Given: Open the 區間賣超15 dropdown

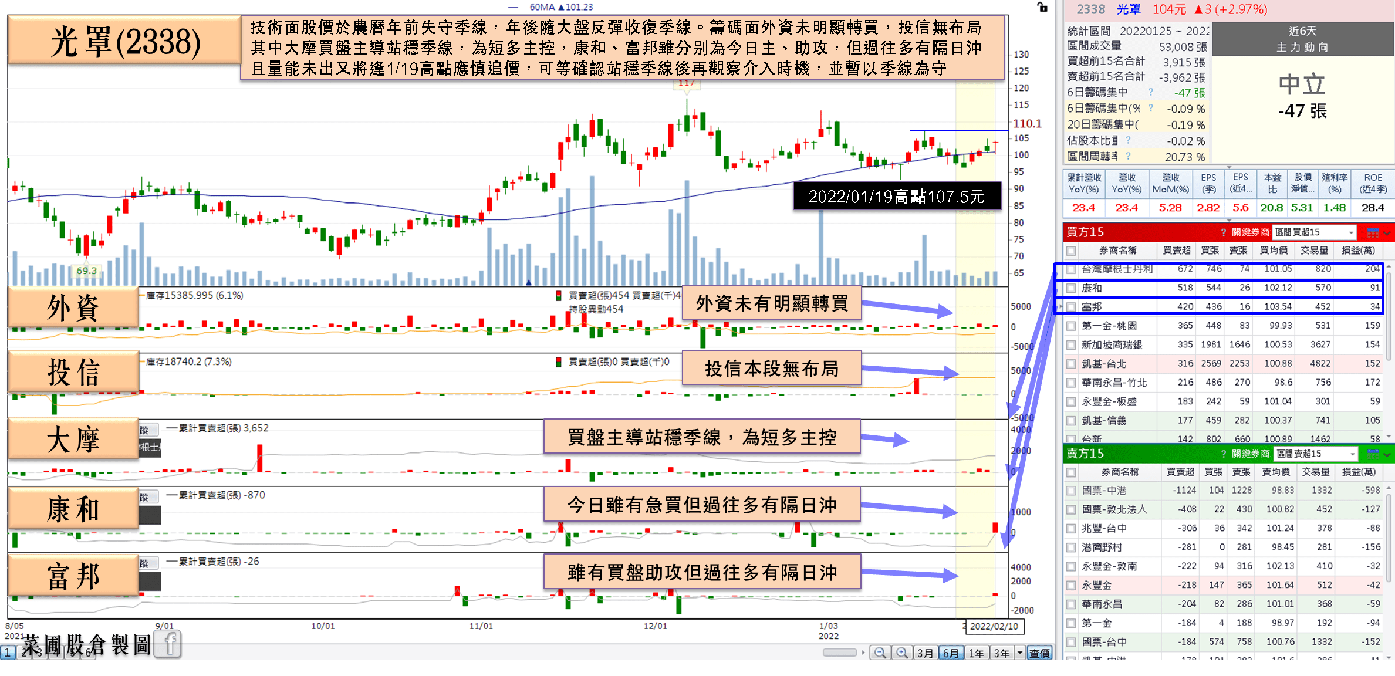Looking at the screenshot, I should click(1316, 454).
